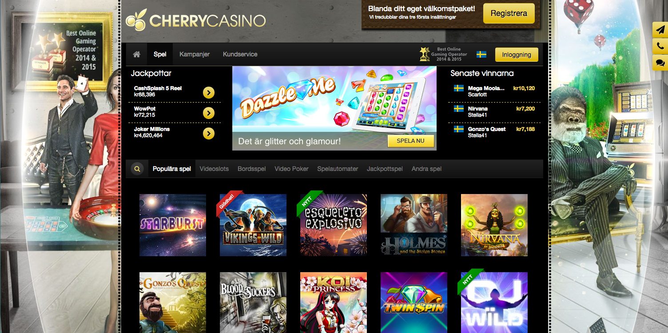Open the Kundservice menu item

point(240,54)
